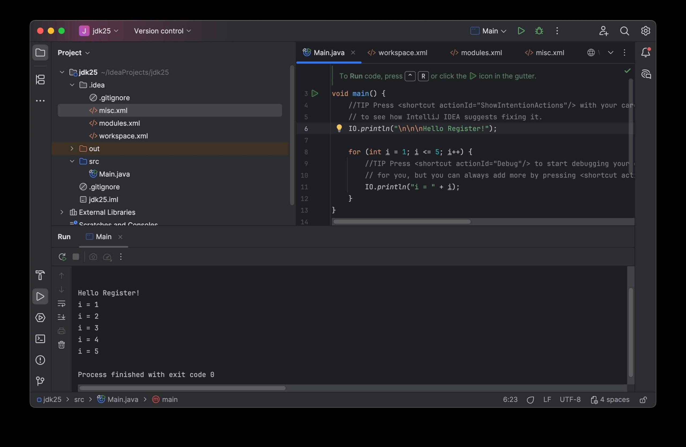Click the lightbulb intention icon on line 6

(339, 128)
